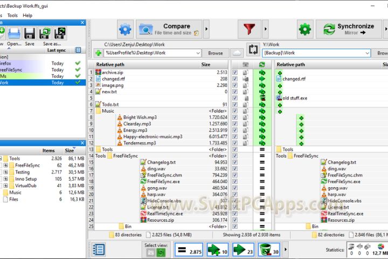Uncheck the new.txt row checkbox

coord(235,92)
